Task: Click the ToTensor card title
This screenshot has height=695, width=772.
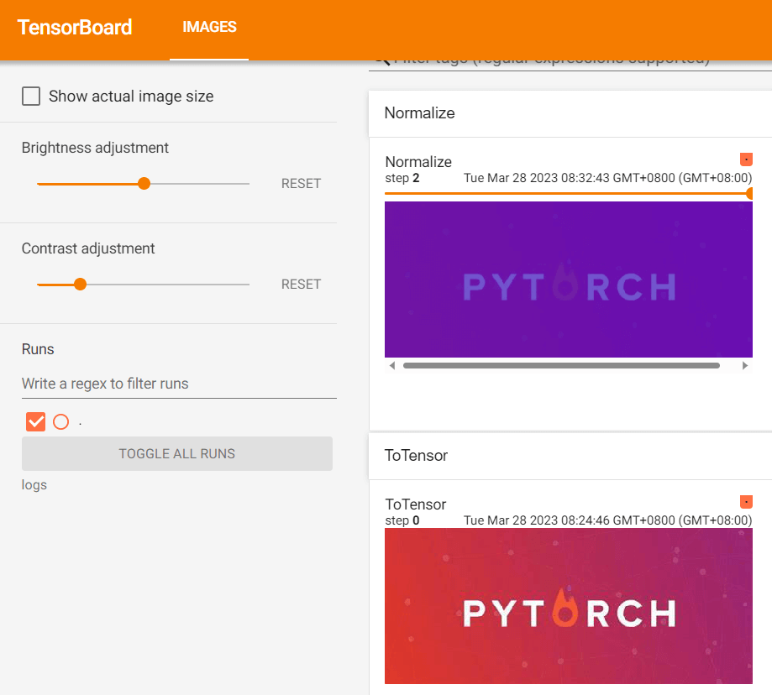Action: click(416, 504)
